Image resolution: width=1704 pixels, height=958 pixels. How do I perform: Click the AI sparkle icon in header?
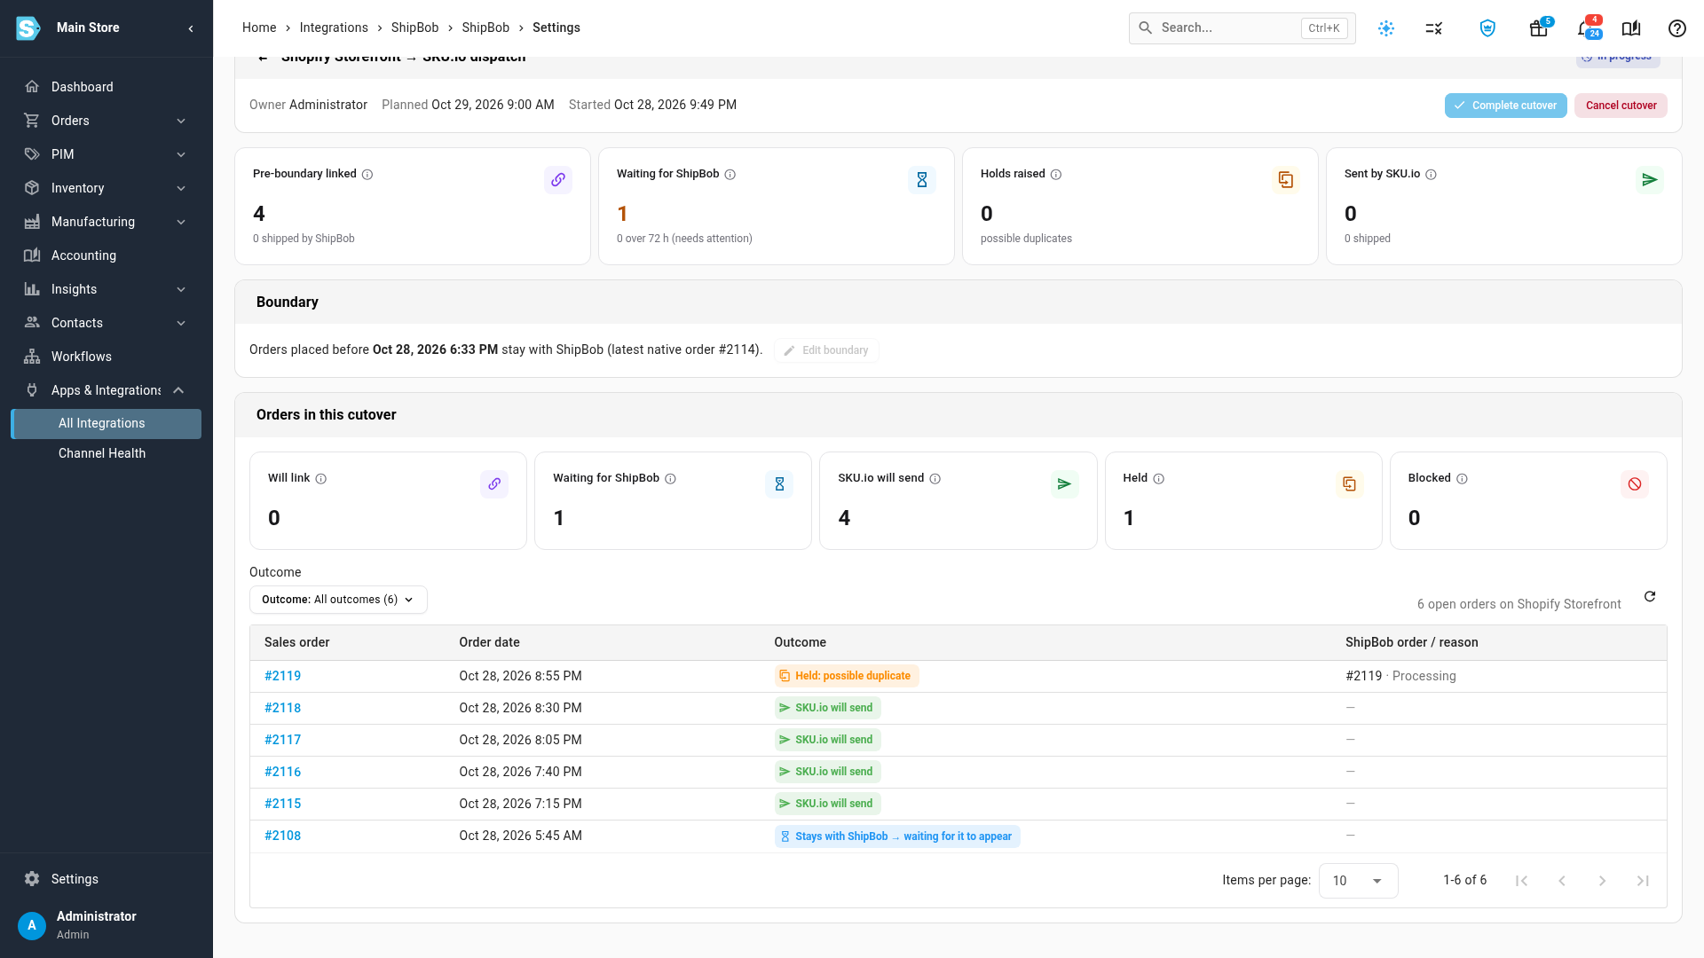coord(1386,28)
